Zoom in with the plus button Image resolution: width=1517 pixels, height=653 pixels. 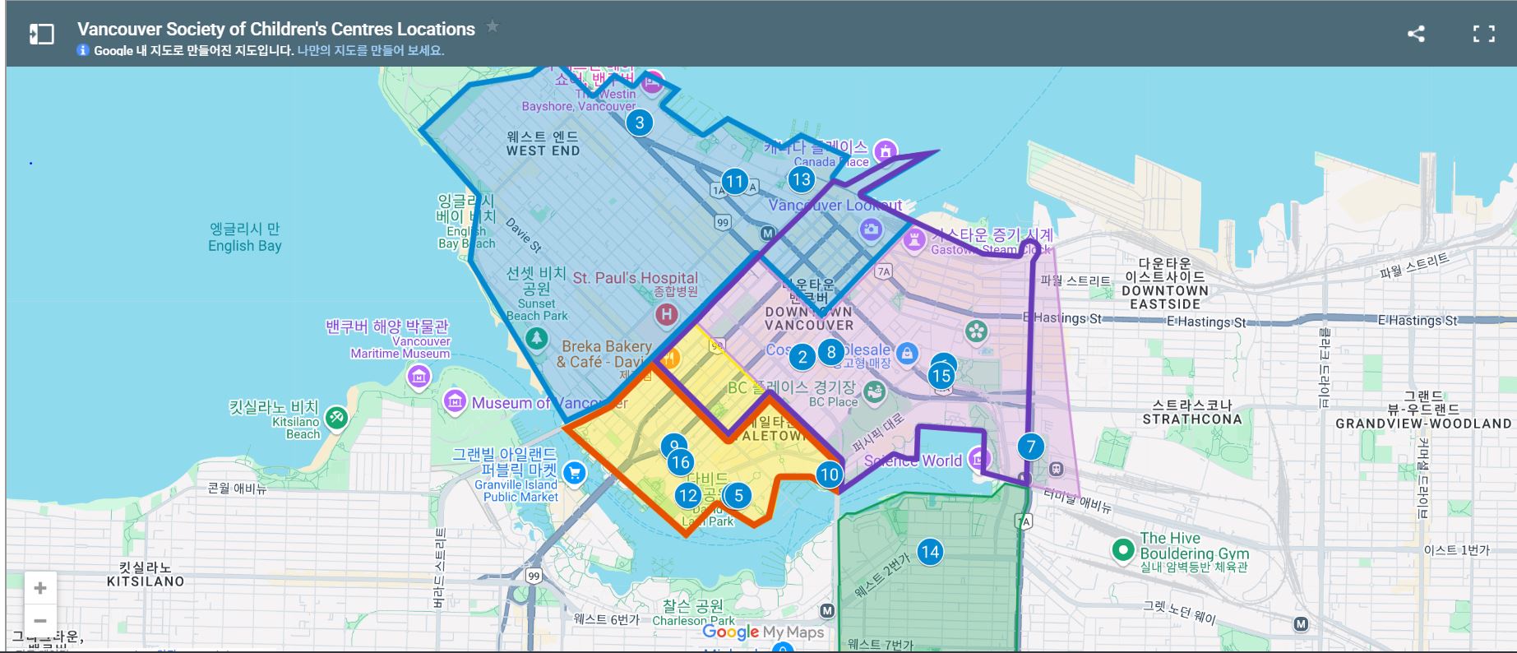point(40,588)
